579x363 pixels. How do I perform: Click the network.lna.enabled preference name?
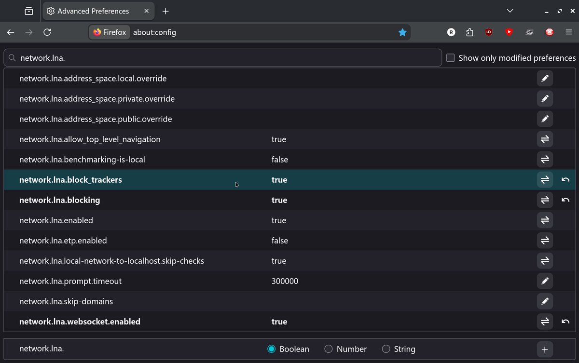tap(56, 220)
